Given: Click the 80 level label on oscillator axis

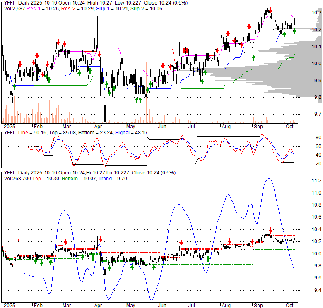Looking at the screenshot, I should (318, 138).
